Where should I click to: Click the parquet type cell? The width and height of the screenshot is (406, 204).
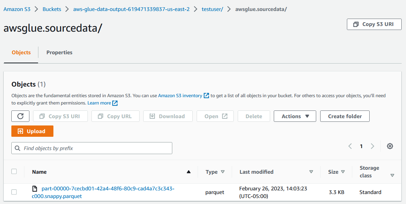(215, 192)
